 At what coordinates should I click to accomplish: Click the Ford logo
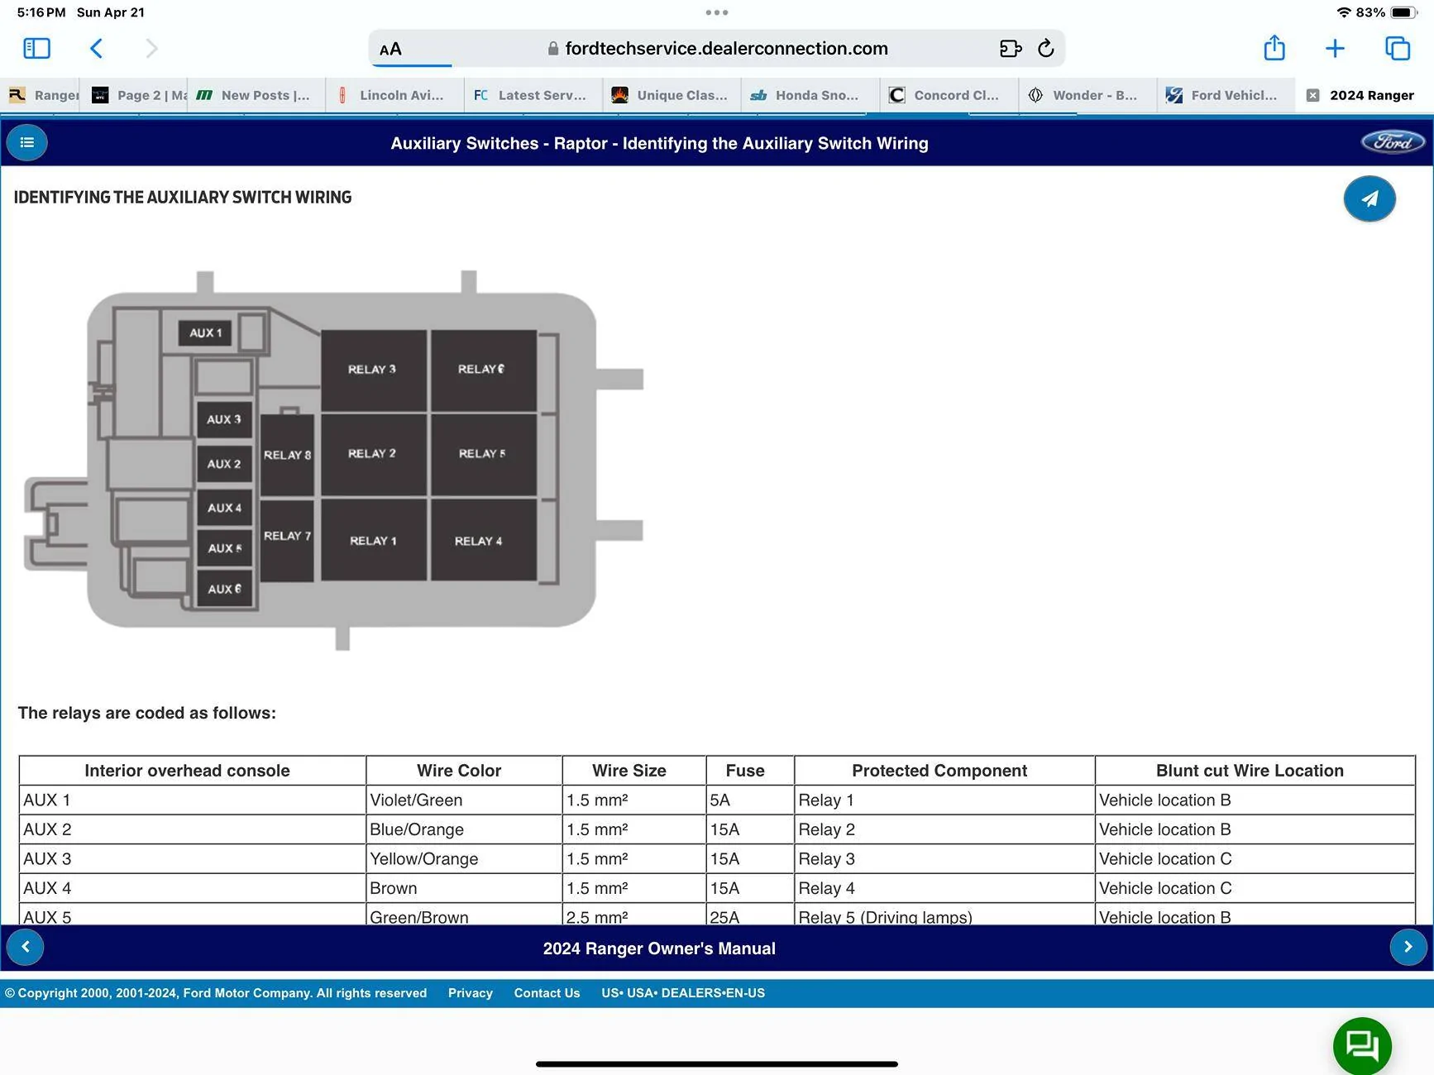[1392, 141]
